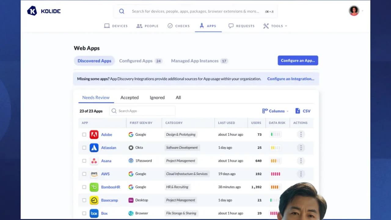The width and height of the screenshot is (391, 220).
Task: Open actions menu for Asana
Action: [x=301, y=161]
